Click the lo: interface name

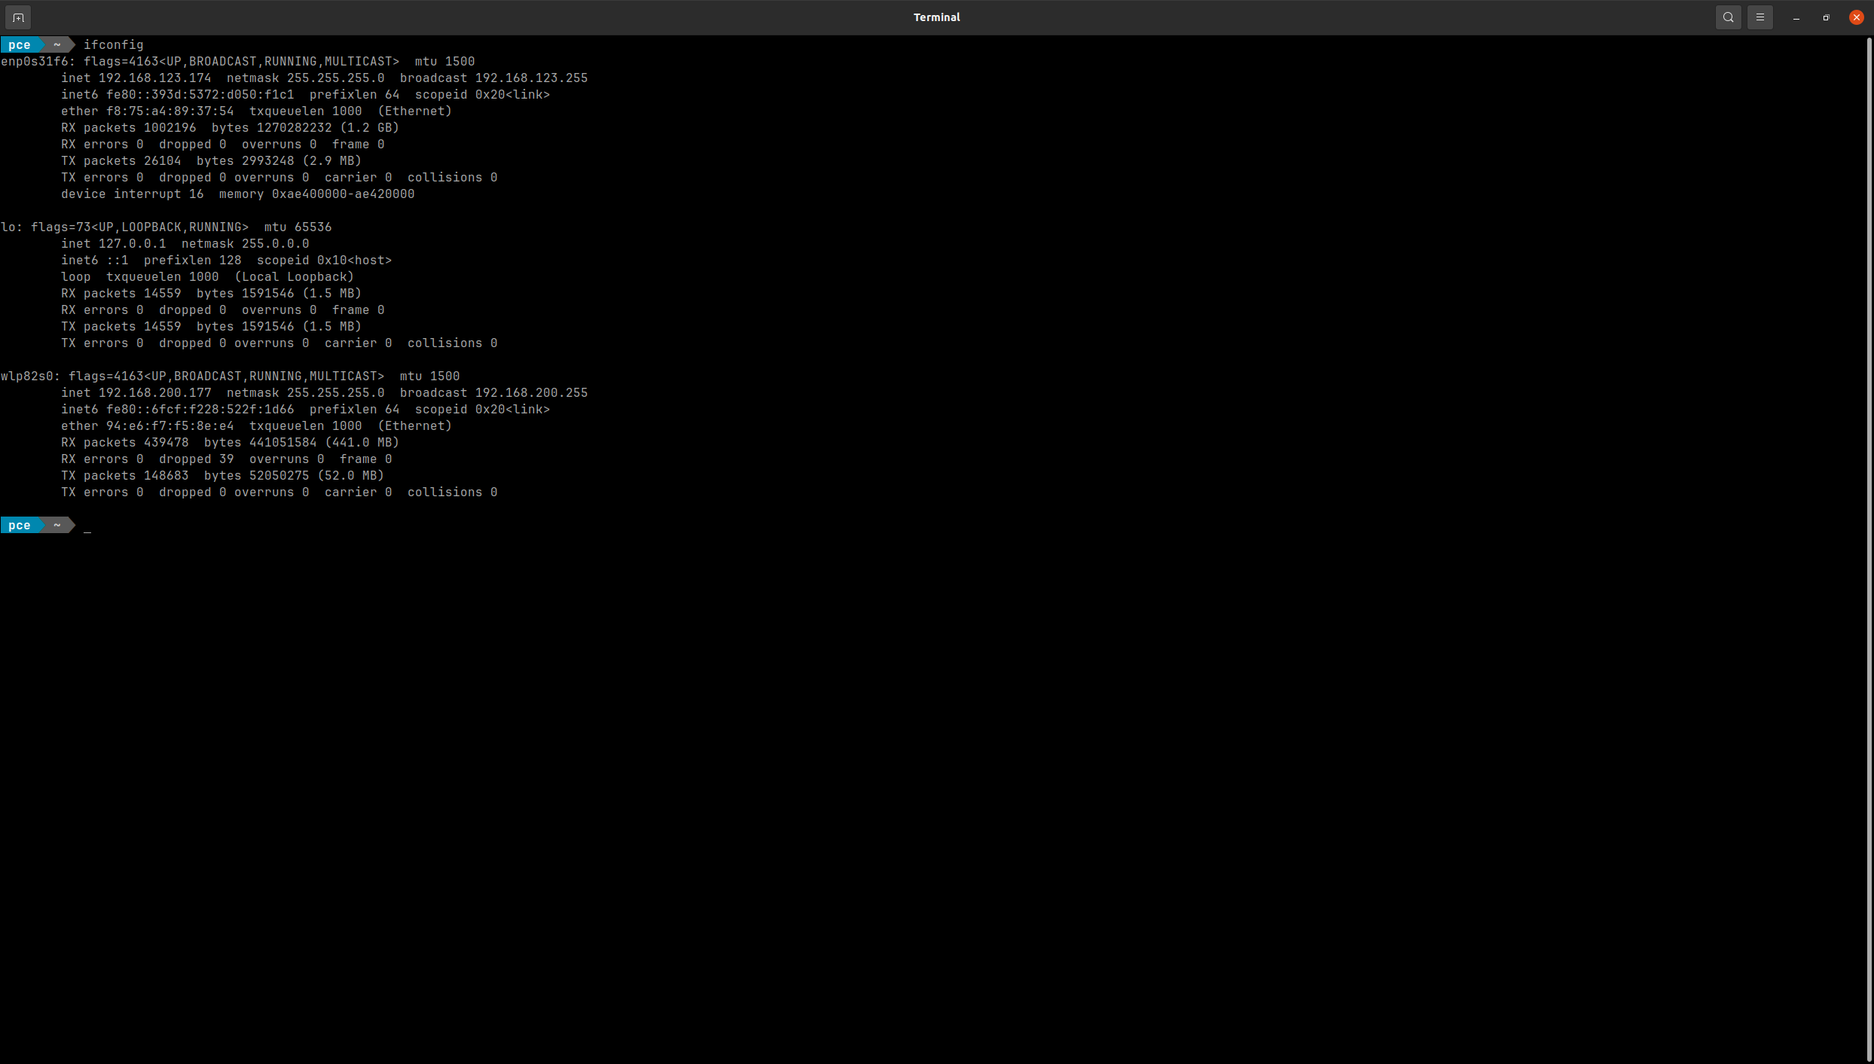click(12, 227)
